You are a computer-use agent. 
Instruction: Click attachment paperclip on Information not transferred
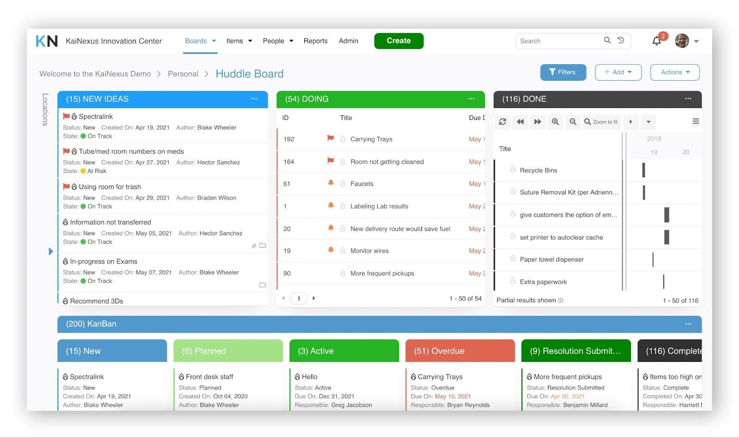[254, 246]
